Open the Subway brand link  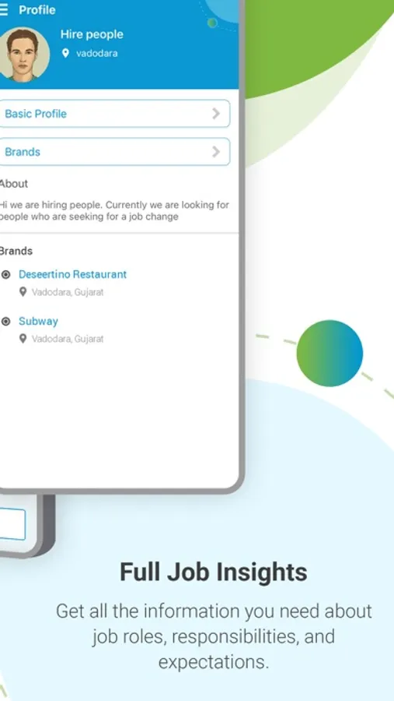click(x=38, y=322)
